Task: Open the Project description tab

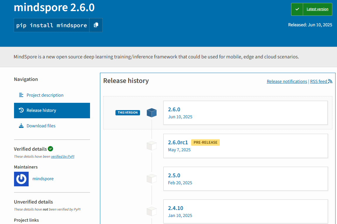Action: tap(45, 95)
